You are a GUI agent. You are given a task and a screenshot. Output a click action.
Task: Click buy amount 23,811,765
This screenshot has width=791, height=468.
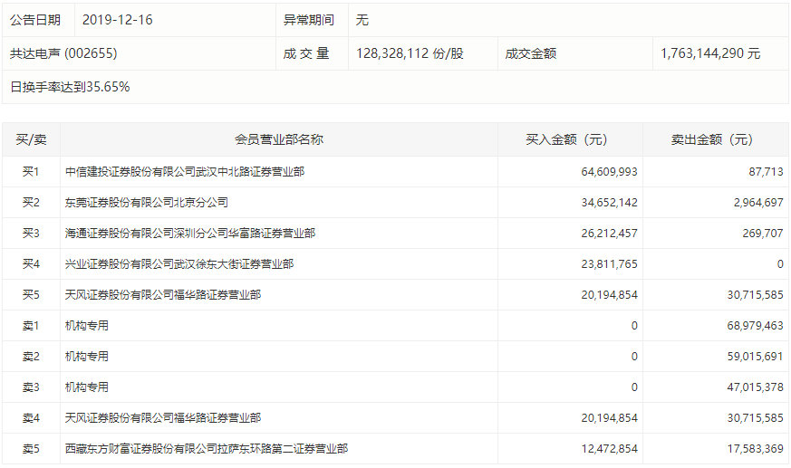coord(610,264)
